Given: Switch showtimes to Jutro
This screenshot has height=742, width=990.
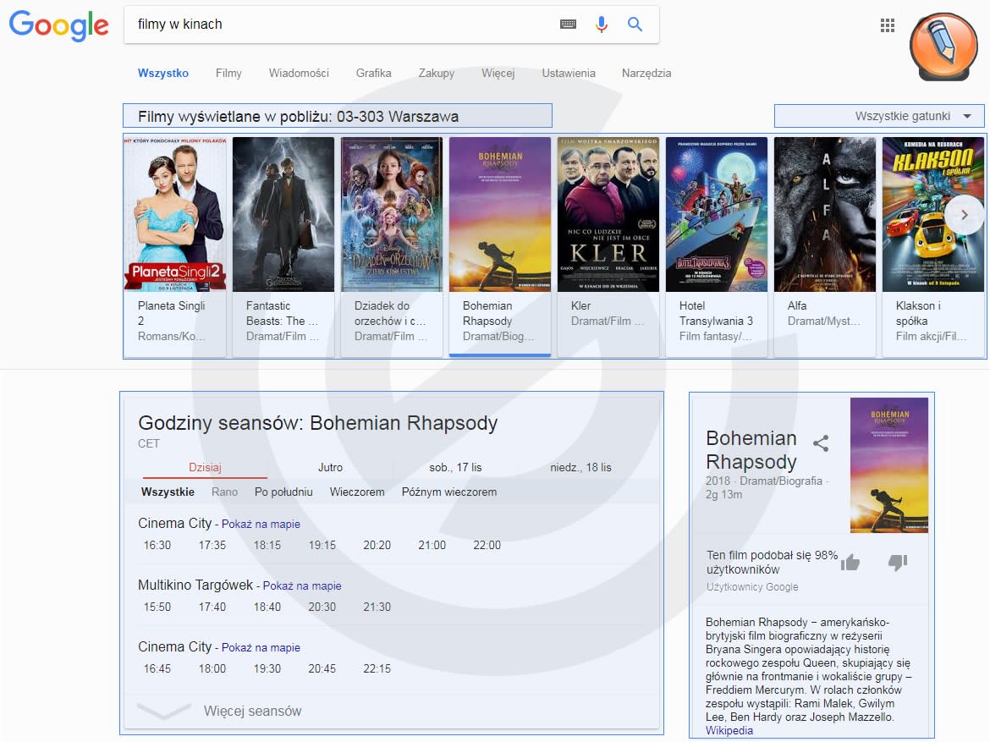Looking at the screenshot, I should [330, 467].
